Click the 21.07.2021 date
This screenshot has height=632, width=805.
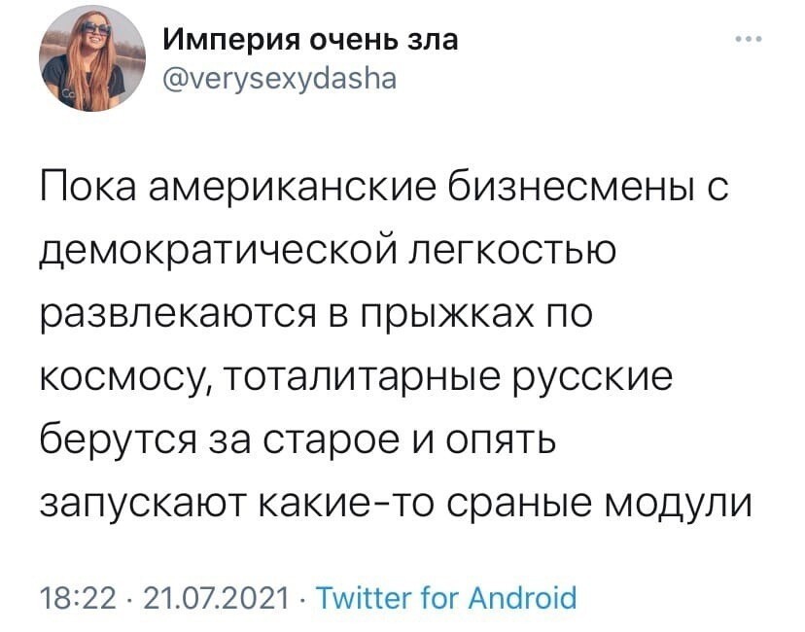coord(217,599)
